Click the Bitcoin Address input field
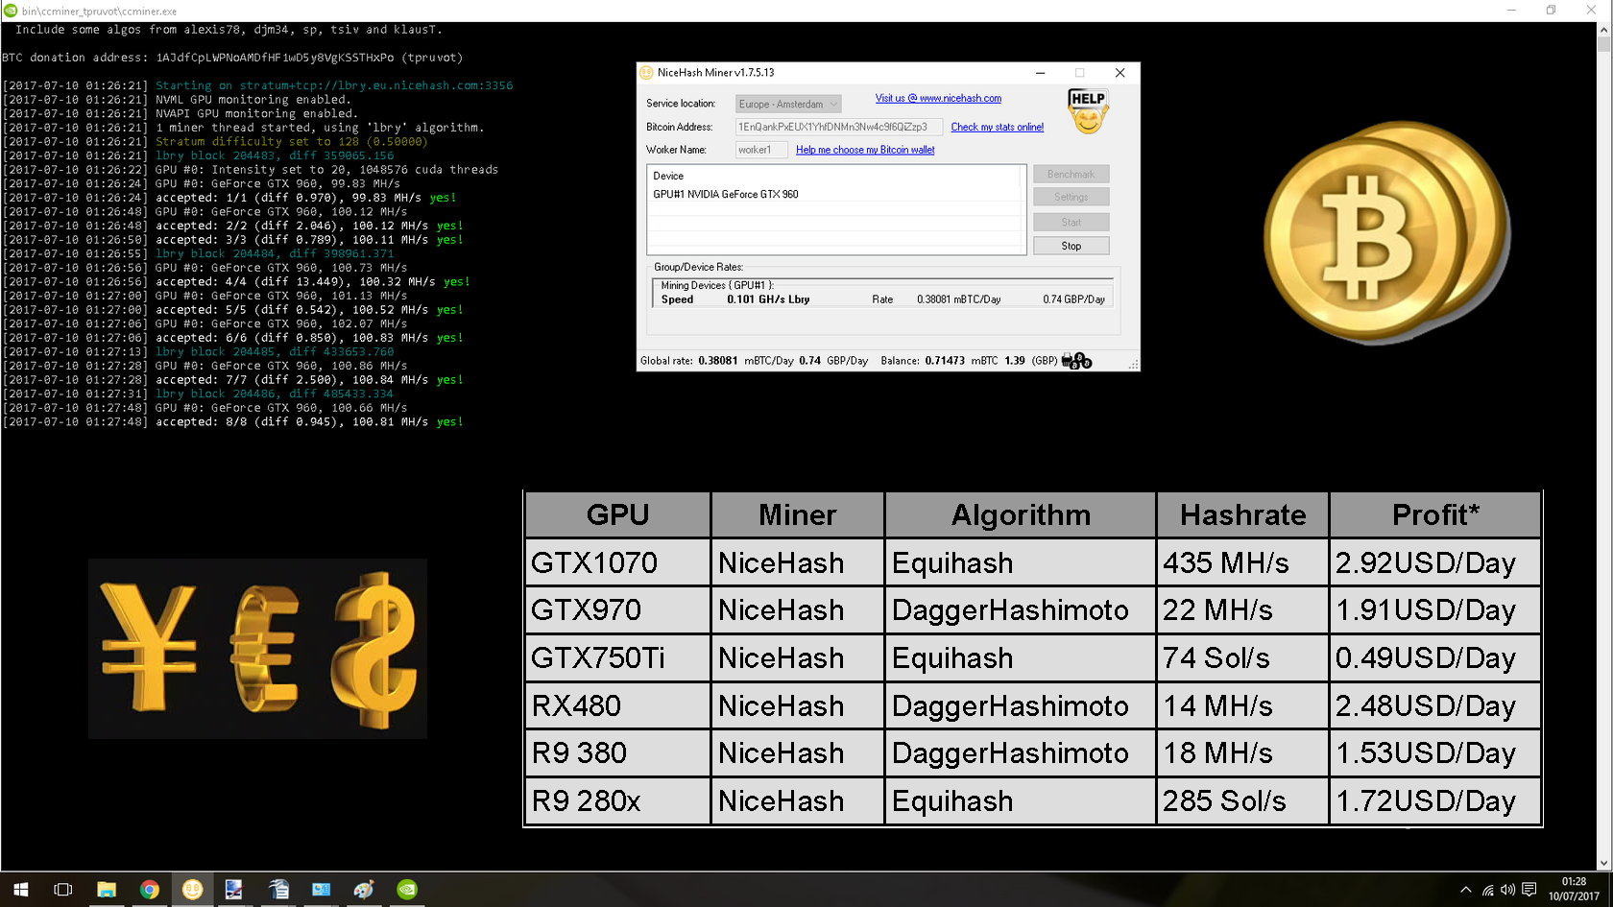This screenshot has height=907, width=1613. (x=839, y=127)
